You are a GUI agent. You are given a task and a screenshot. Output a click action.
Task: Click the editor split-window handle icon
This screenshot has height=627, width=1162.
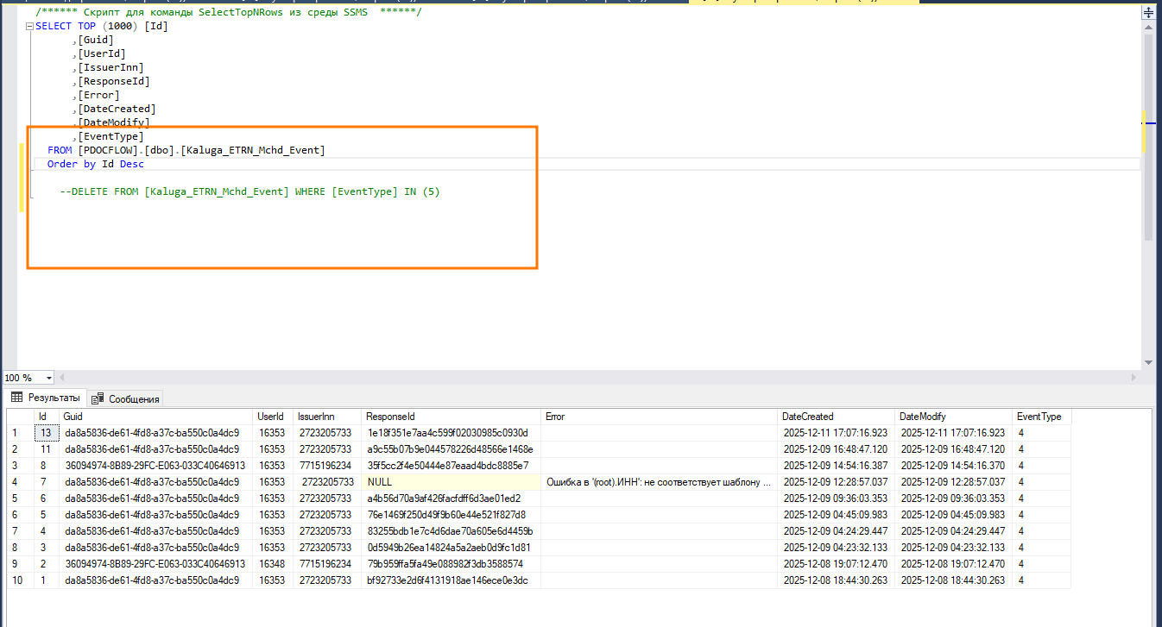click(1148, 13)
